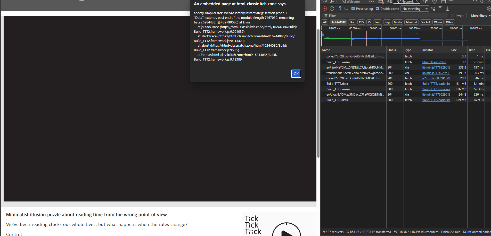Sort requests by Name column
The height and width of the screenshot is (236, 491).
(x=354, y=50)
